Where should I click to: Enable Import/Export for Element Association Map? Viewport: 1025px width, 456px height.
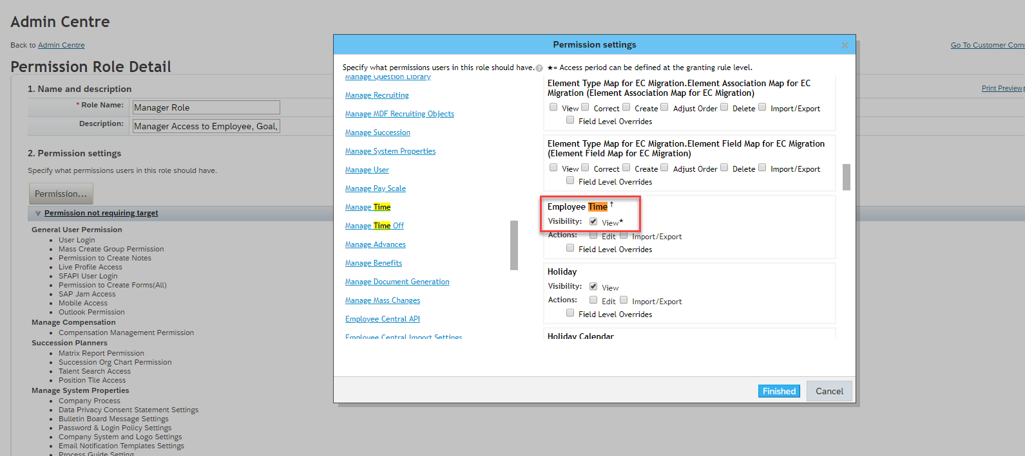pyautogui.click(x=762, y=107)
